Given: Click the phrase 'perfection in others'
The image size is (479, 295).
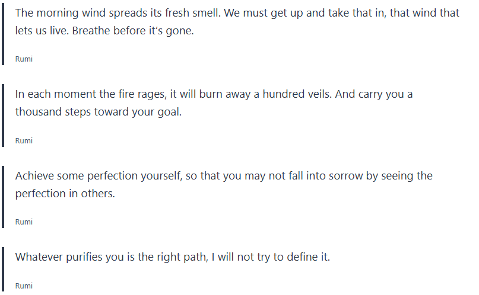Looking at the screenshot, I should click(64, 193).
